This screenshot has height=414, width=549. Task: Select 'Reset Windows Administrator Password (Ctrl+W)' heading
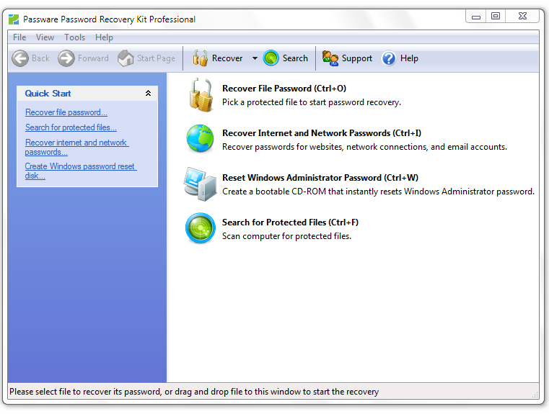[x=320, y=178]
